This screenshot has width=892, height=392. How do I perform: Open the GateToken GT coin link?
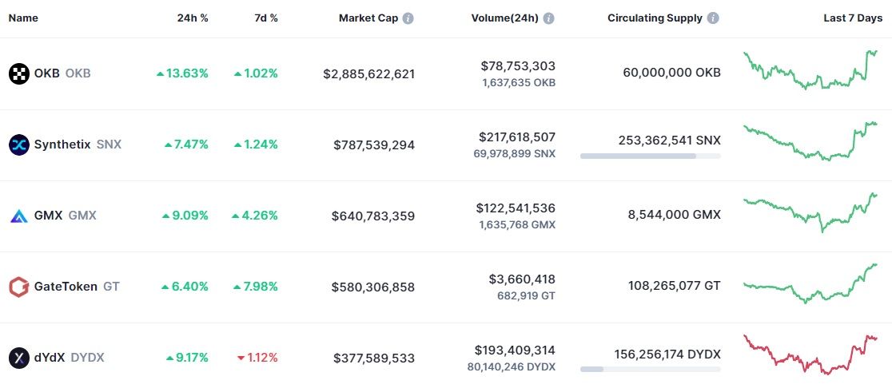coord(77,287)
